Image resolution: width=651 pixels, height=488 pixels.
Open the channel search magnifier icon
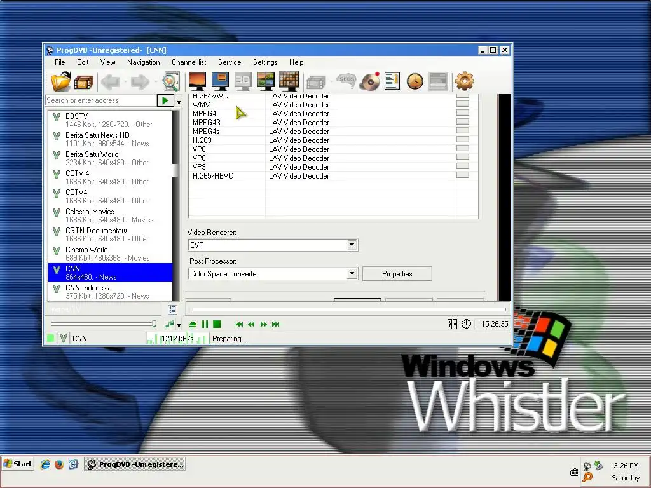point(170,81)
